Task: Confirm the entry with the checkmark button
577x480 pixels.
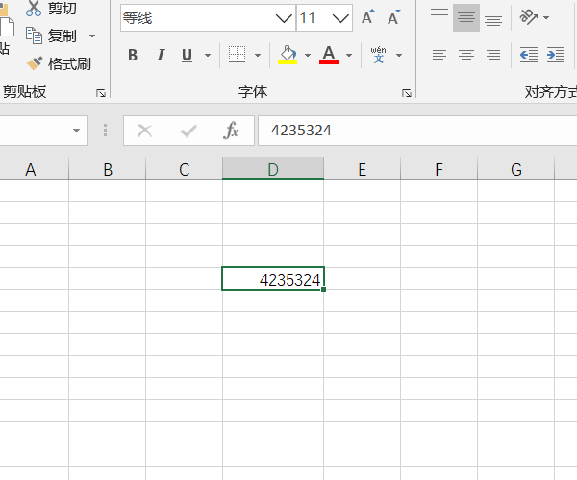Action: coord(188,131)
